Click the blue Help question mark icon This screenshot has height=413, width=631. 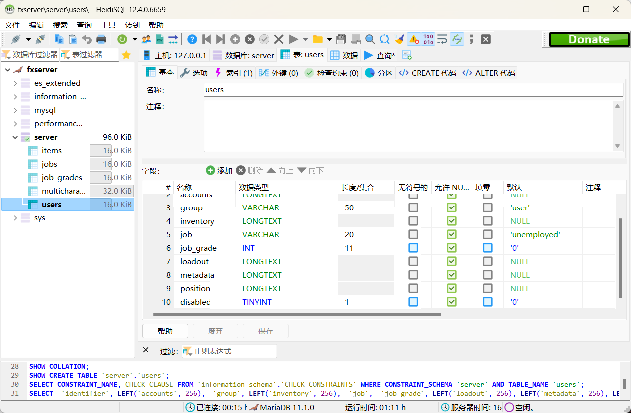tap(192, 39)
